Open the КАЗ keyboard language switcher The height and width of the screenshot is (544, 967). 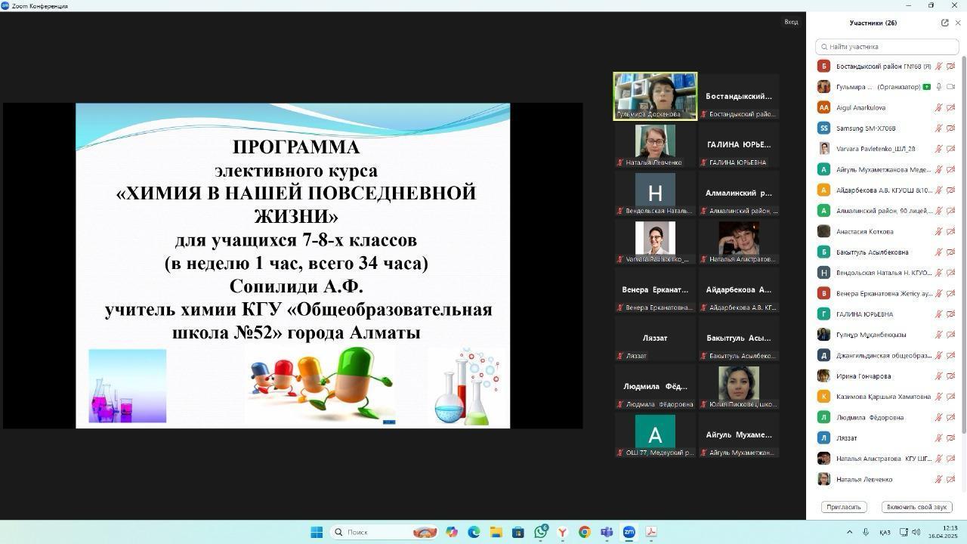click(x=885, y=532)
